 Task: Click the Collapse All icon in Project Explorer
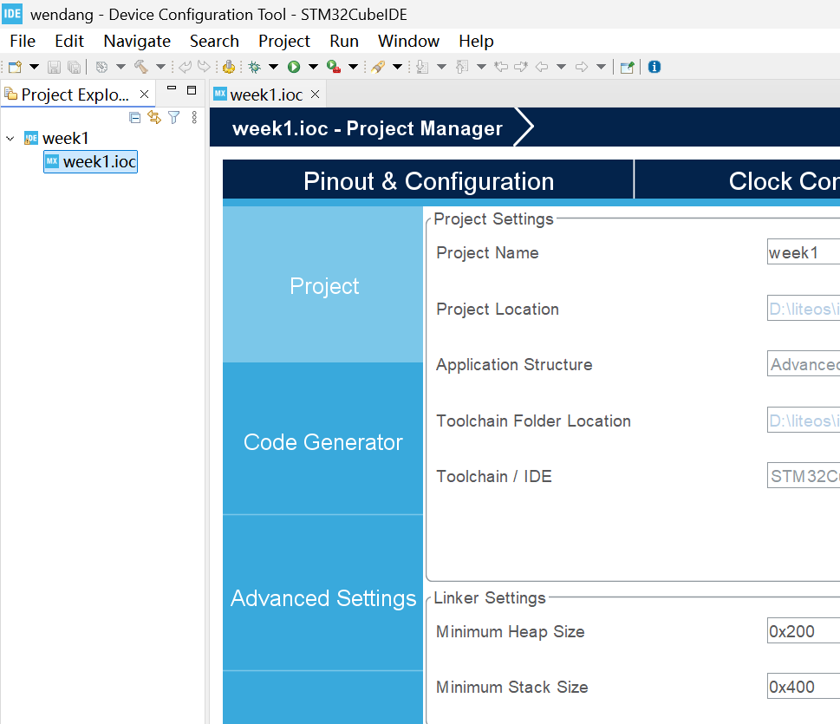135,117
